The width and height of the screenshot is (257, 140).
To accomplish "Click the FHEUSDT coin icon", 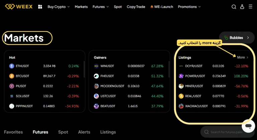I will tap(96, 76).
